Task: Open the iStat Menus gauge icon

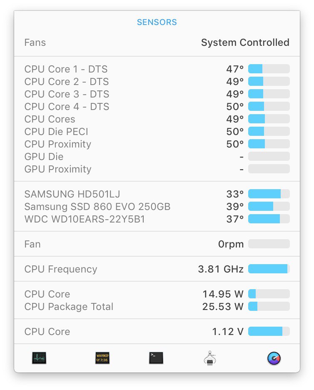Action: (274, 358)
